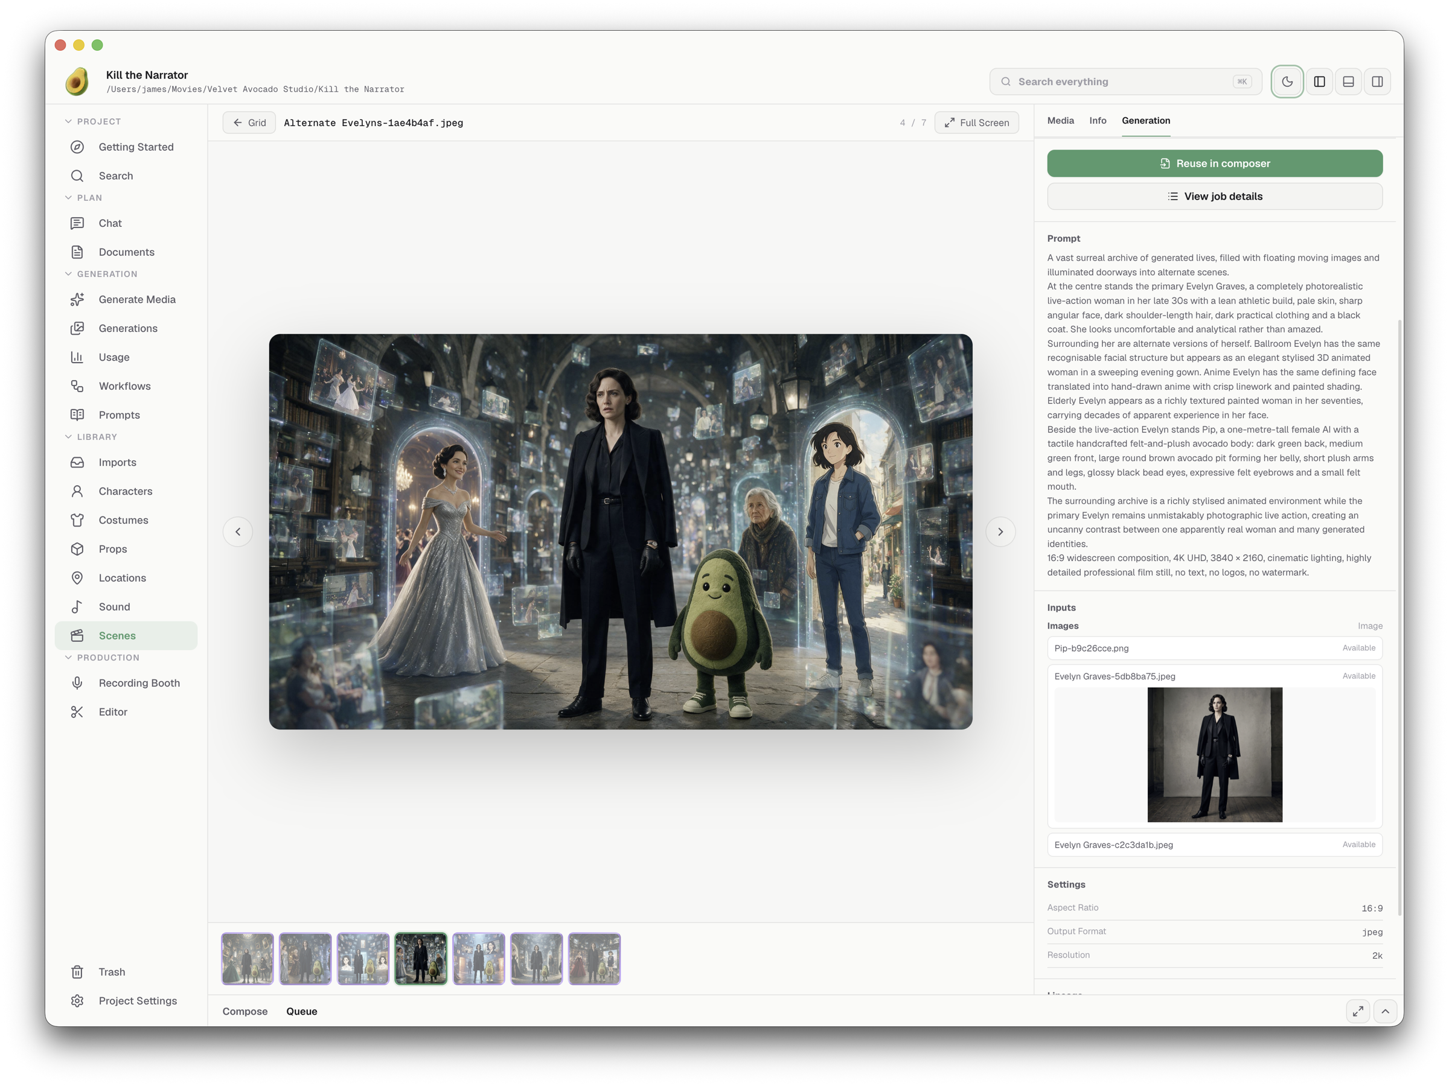Select sixth filmstrip thumbnail
Screen dimensions: 1449x1086
537,958
